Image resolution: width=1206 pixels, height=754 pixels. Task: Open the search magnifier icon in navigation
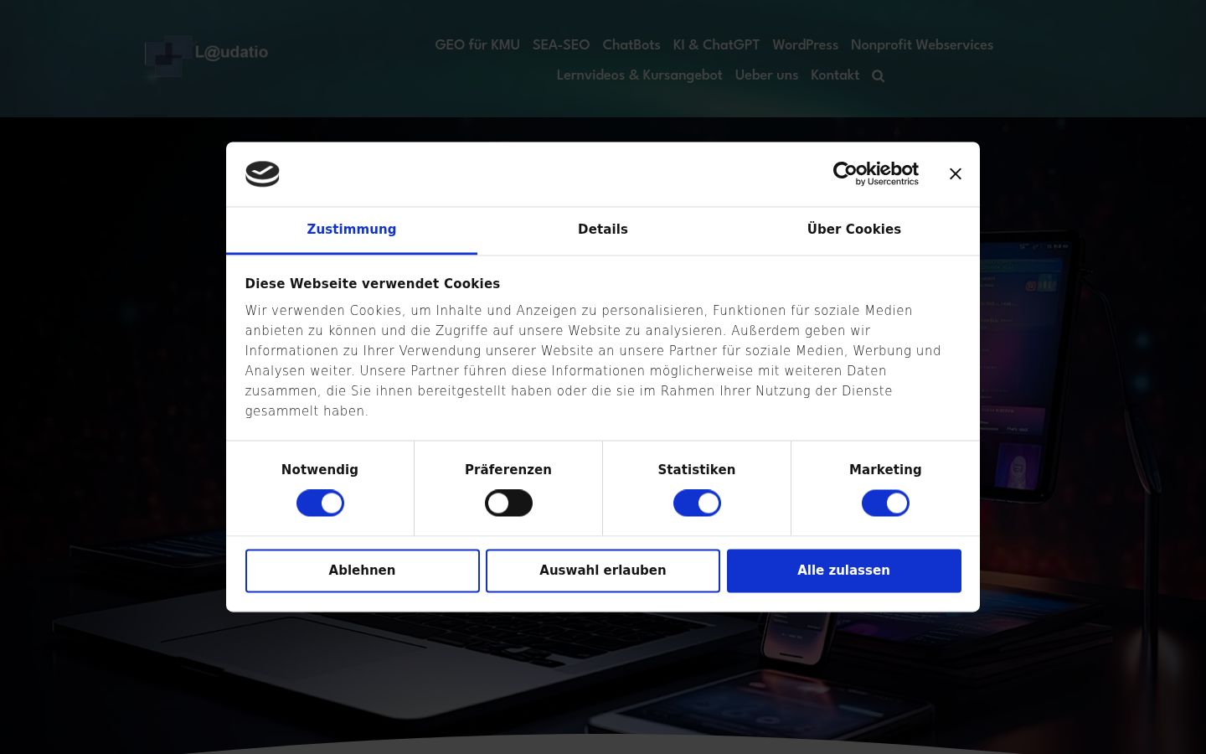tap(878, 76)
